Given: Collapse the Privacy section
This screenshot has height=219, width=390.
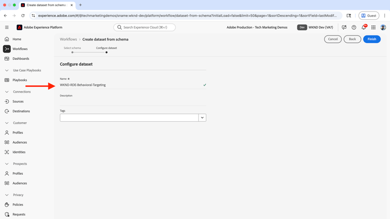Looking at the screenshot, I should coord(7,195).
